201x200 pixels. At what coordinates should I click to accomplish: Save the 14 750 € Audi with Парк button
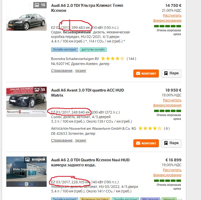click(171, 74)
